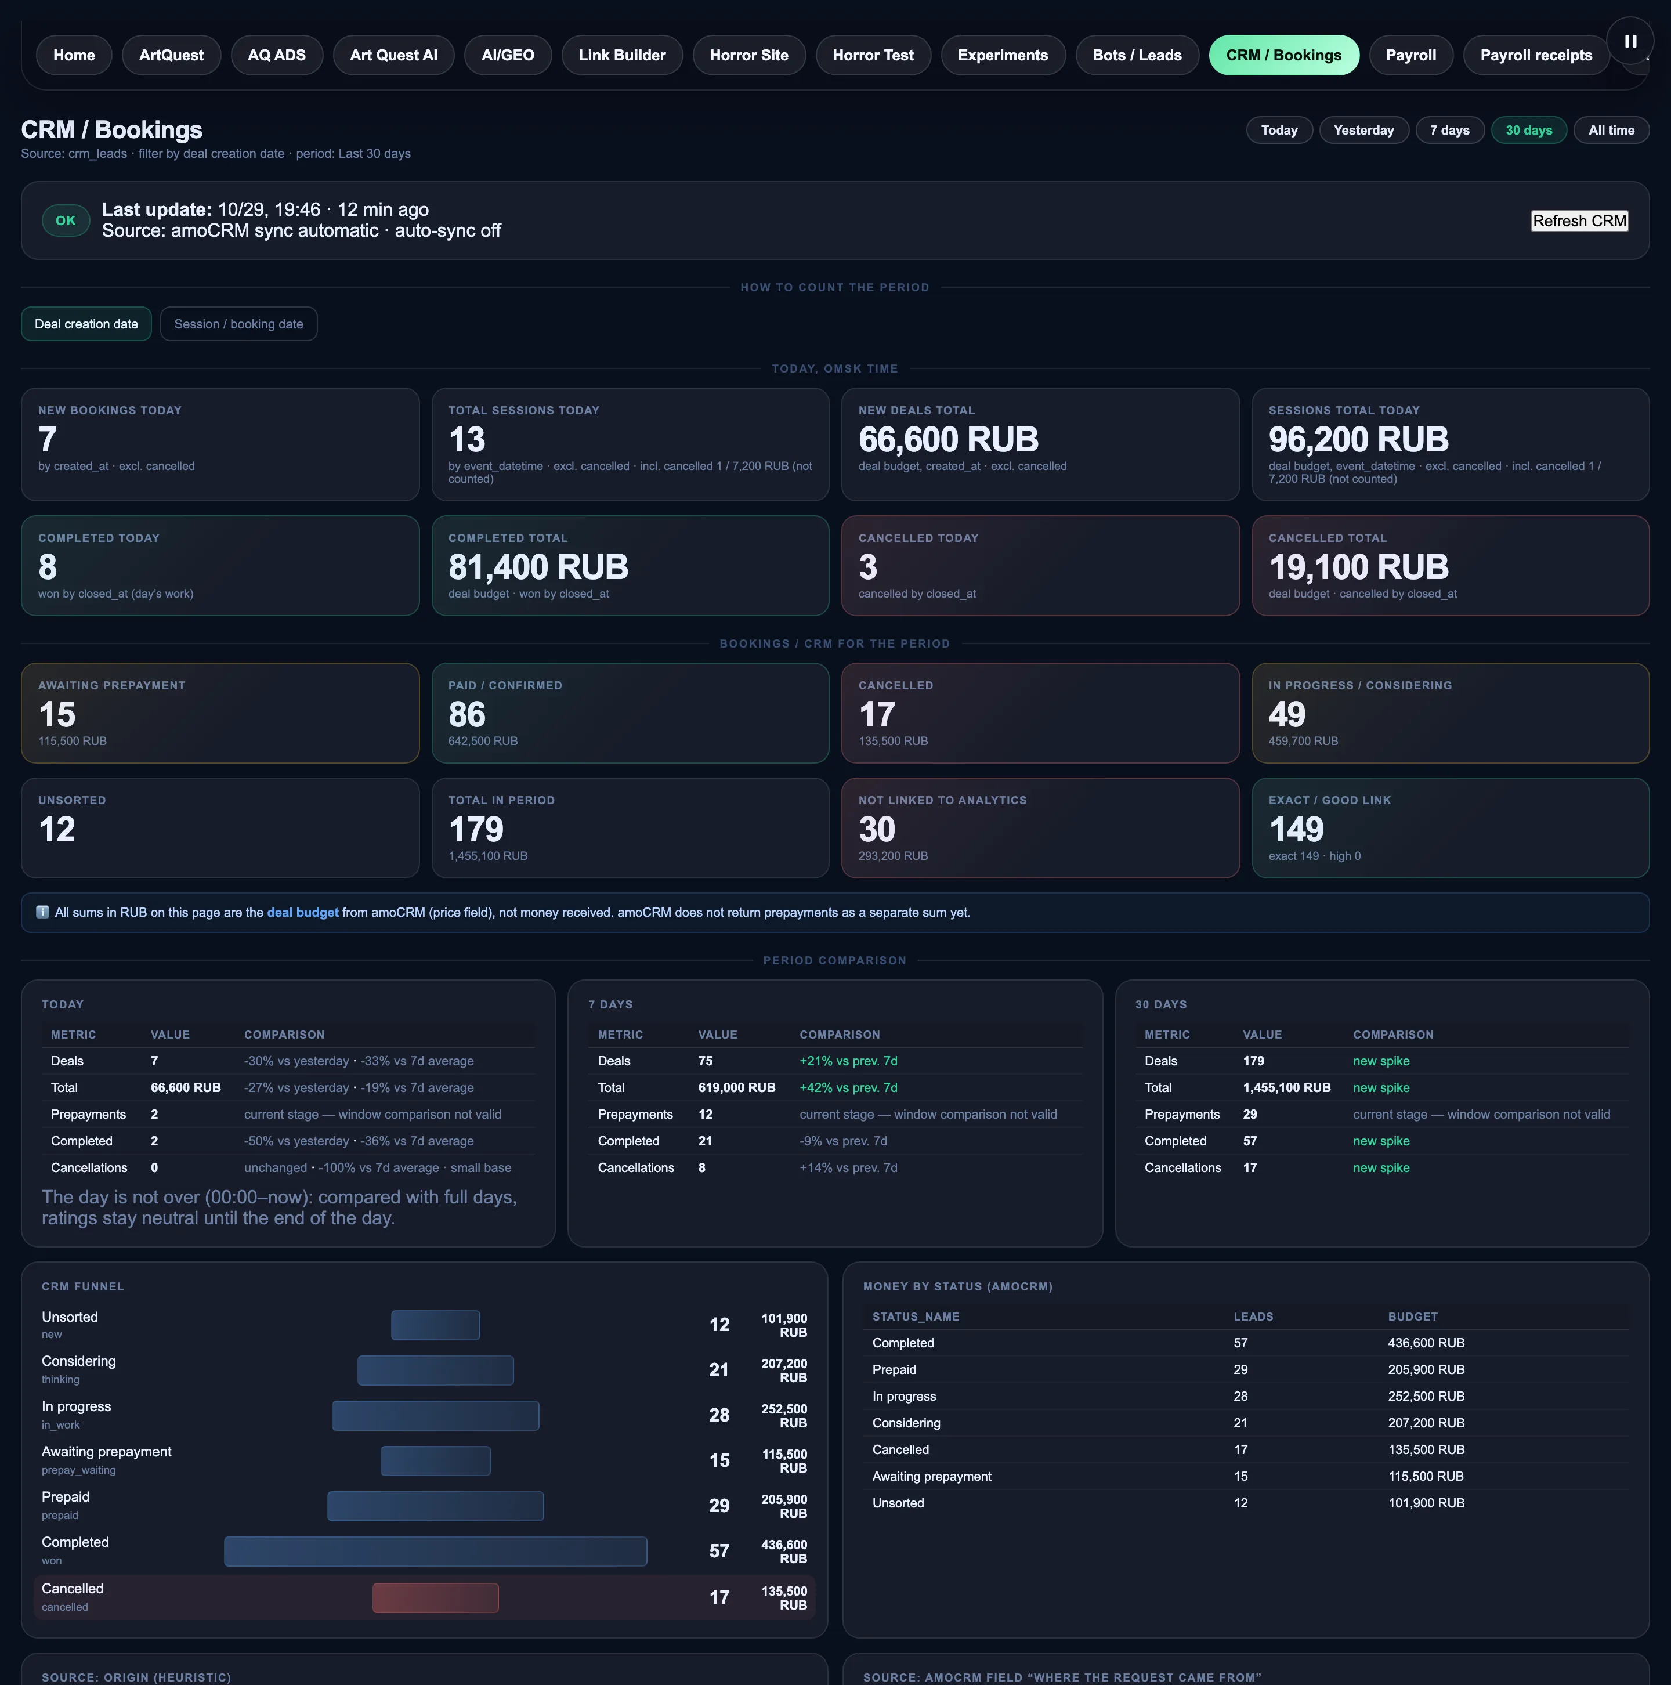Follow the deal budget link
The height and width of the screenshot is (1685, 1671).
point(303,912)
